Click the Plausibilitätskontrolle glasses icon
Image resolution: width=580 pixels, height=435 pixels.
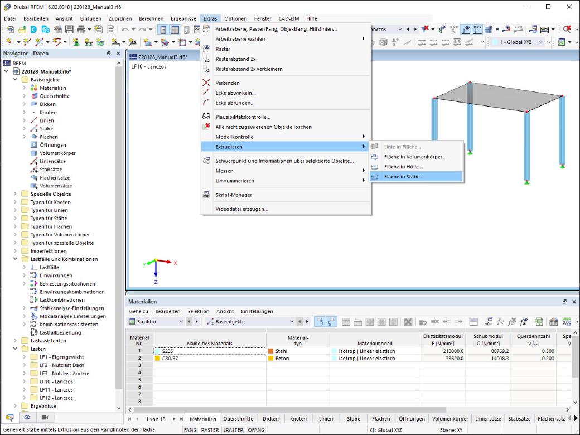tap(206, 117)
